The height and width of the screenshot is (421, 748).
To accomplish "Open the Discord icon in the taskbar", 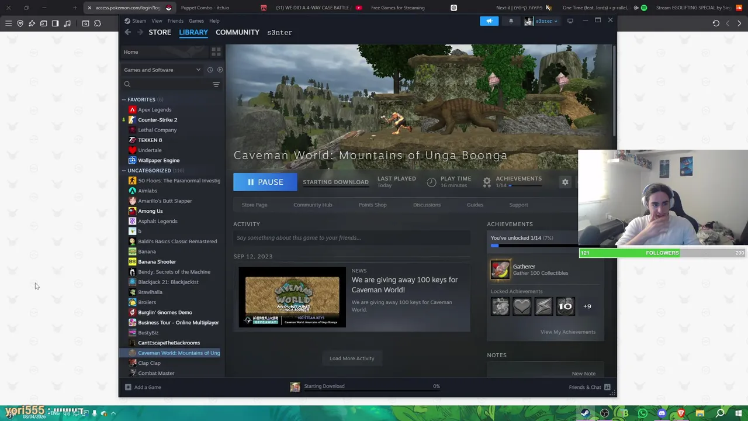I will tap(662, 413).
